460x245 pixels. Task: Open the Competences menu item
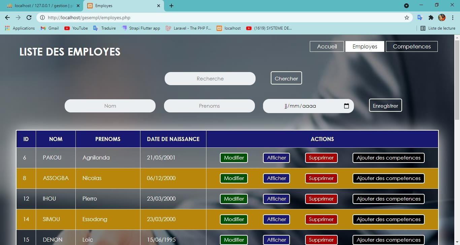[x=412, y=46]
